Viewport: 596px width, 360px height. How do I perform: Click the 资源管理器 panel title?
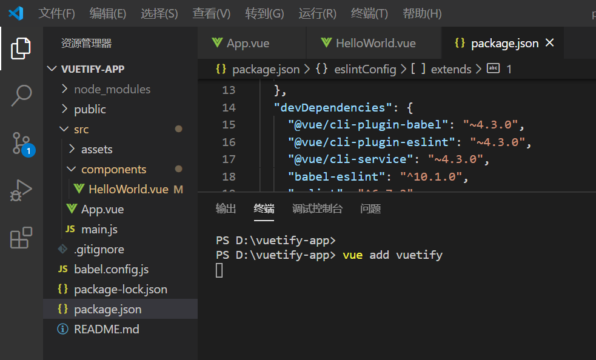coord(86,43)
